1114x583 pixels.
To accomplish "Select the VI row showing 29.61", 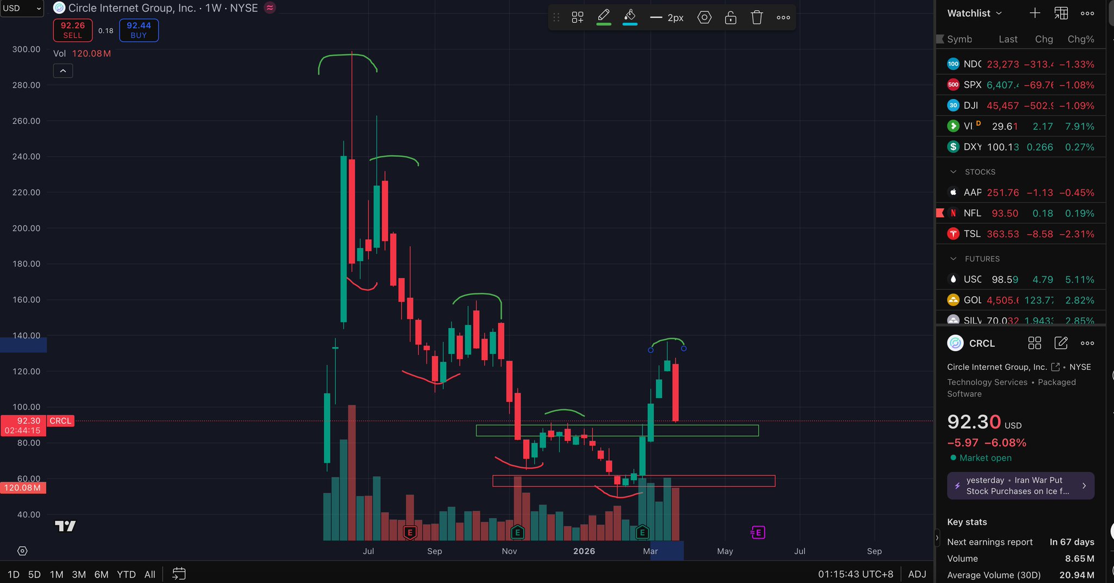I will click(x=1020, y=126).
